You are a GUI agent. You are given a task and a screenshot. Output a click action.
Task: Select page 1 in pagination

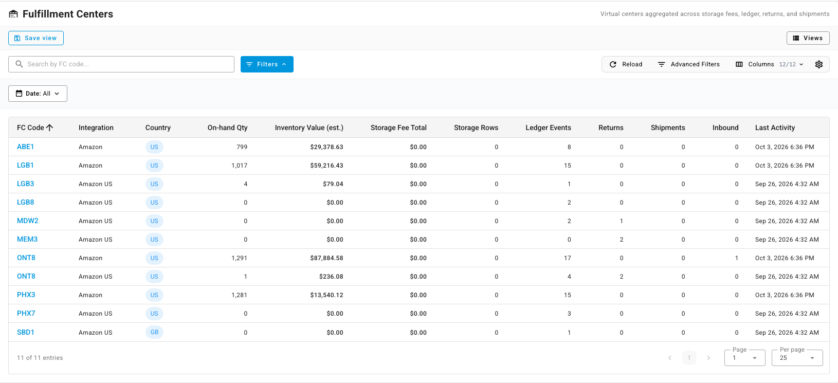tap(689, 358)
